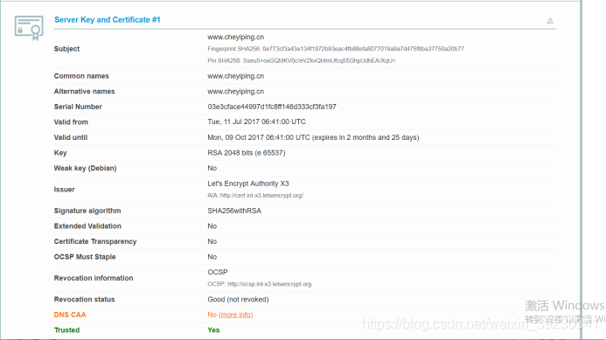Screen dimensions: 606x340
Task: Click the Common names value www.cheyiping.cn
Action: 236,76
